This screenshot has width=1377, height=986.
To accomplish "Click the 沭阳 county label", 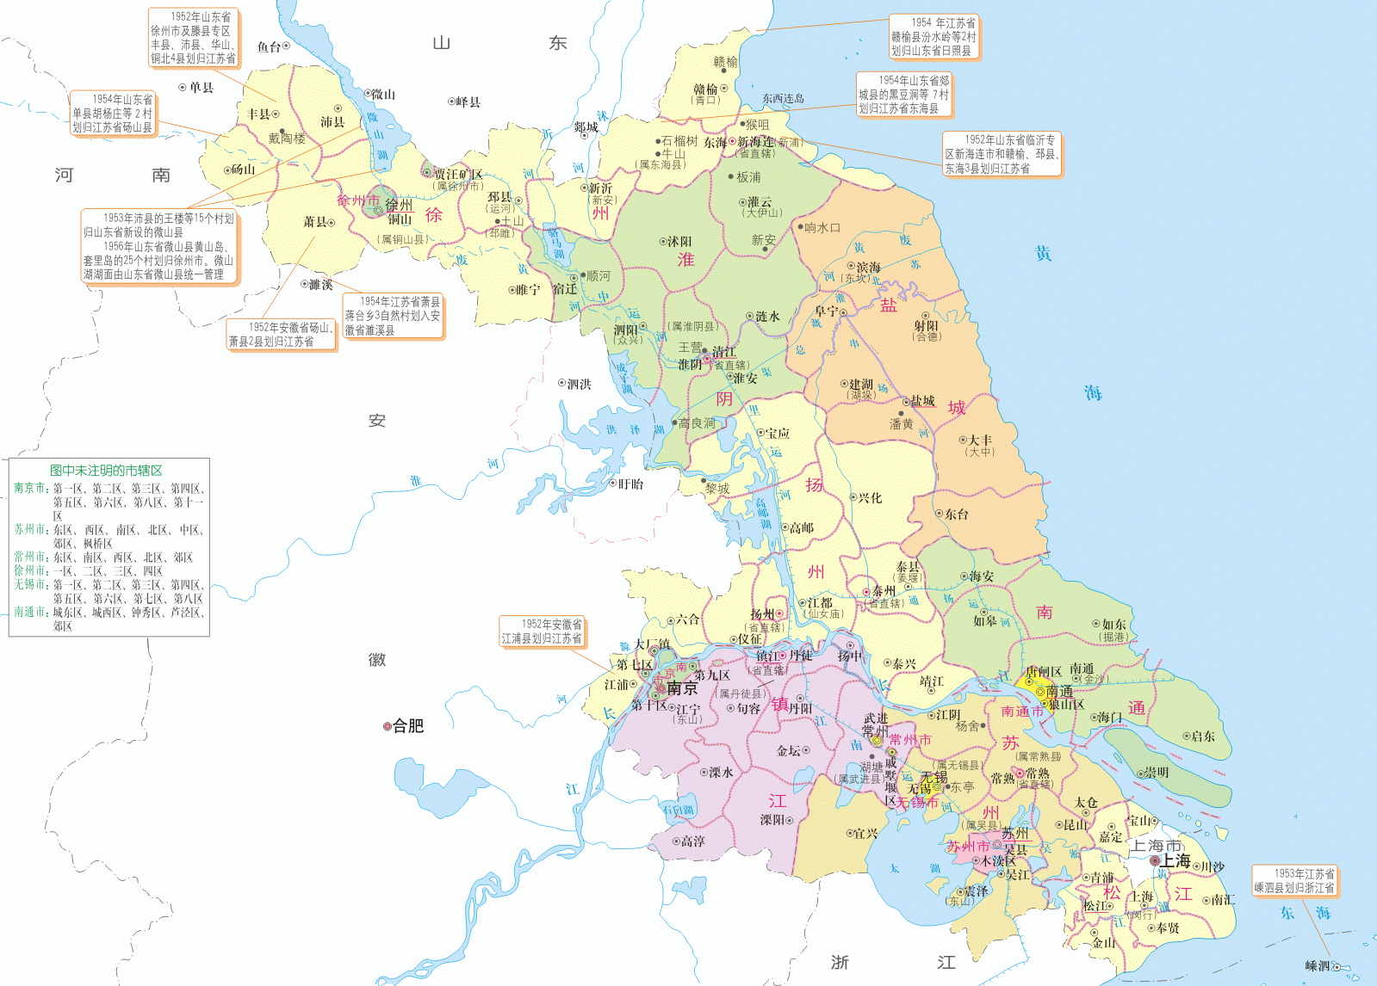I will click(679, 242).
